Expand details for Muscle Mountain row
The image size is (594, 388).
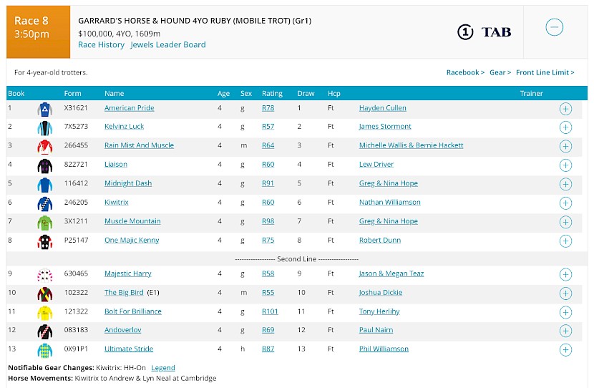(x=565, y=222)
